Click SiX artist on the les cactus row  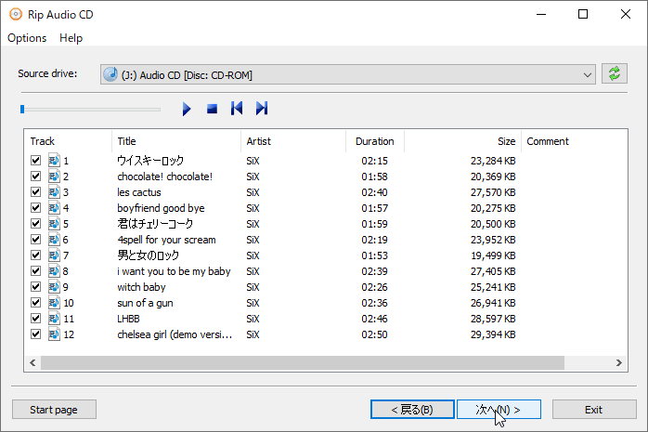[253, 192]
